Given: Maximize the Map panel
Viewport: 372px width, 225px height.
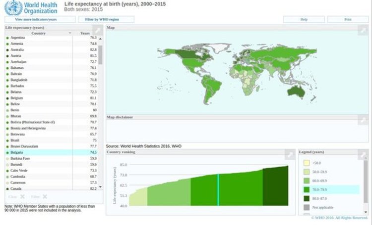Looking at the screenshot, I should pos(363,30).
